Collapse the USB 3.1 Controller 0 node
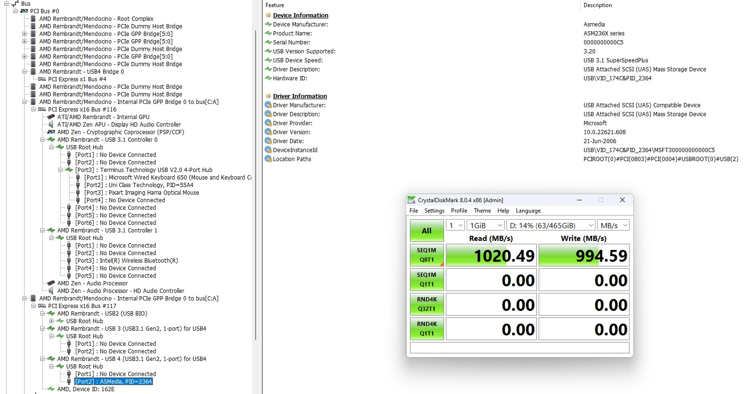Viewport: 746px width, 394px height. [x=42, y=140]
